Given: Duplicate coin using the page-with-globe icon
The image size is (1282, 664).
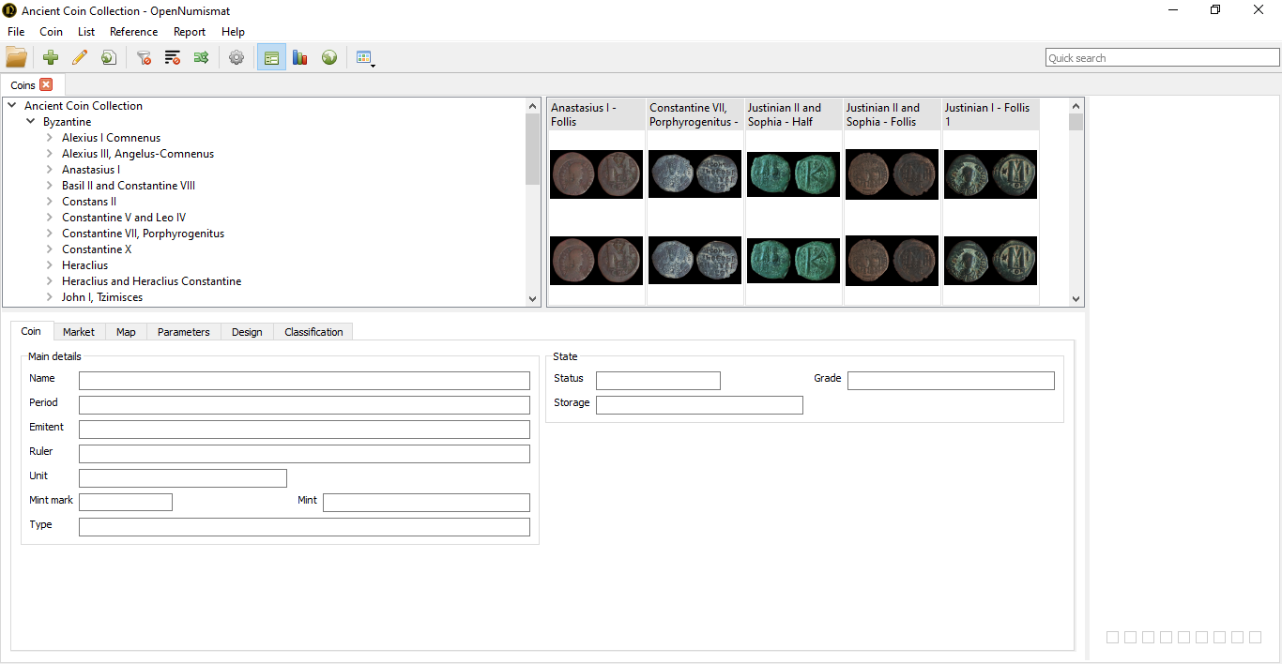Looking at the screenshot, I should (109, 57).
